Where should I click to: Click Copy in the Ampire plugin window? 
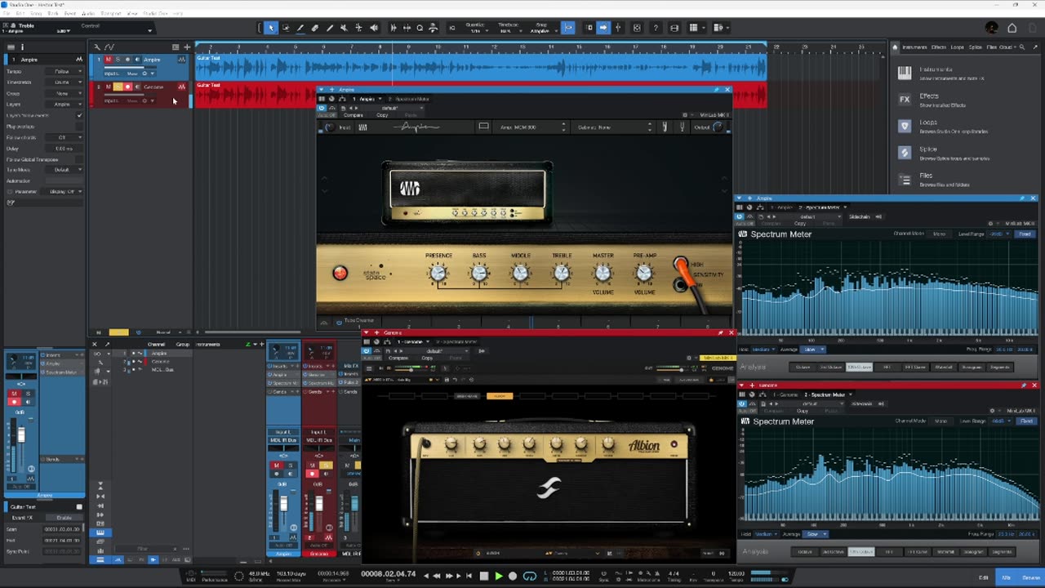[382, 115]
